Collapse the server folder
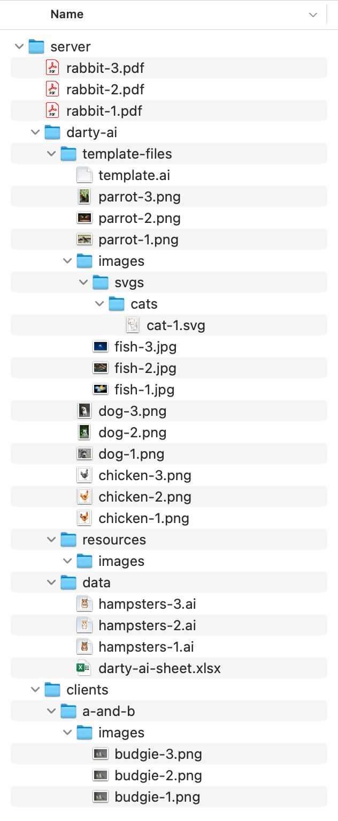This screenshot has height=821, width=338. coord(19,46)
